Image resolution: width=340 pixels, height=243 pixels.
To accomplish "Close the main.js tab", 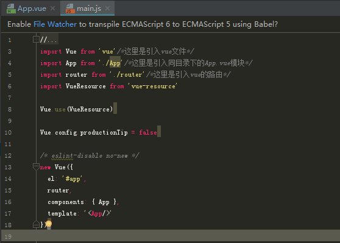I will pyautogui.click(x=108, y=9).
